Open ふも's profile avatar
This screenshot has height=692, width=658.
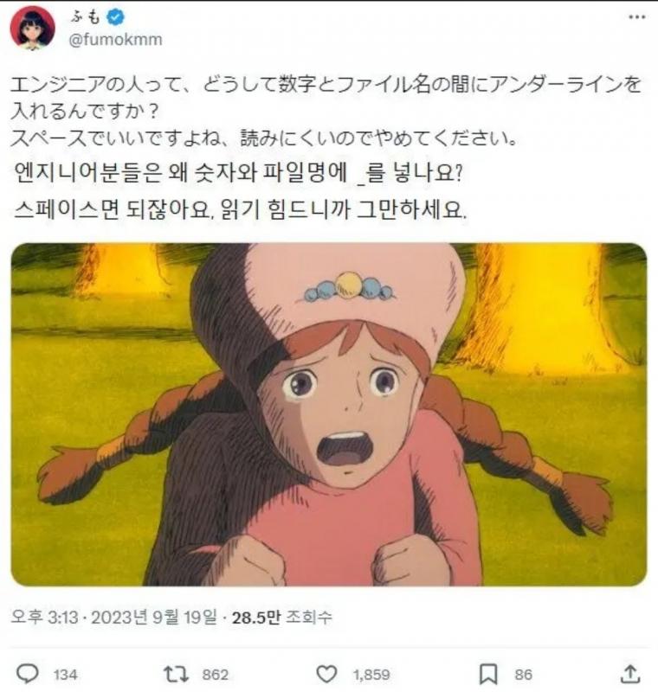33,29
